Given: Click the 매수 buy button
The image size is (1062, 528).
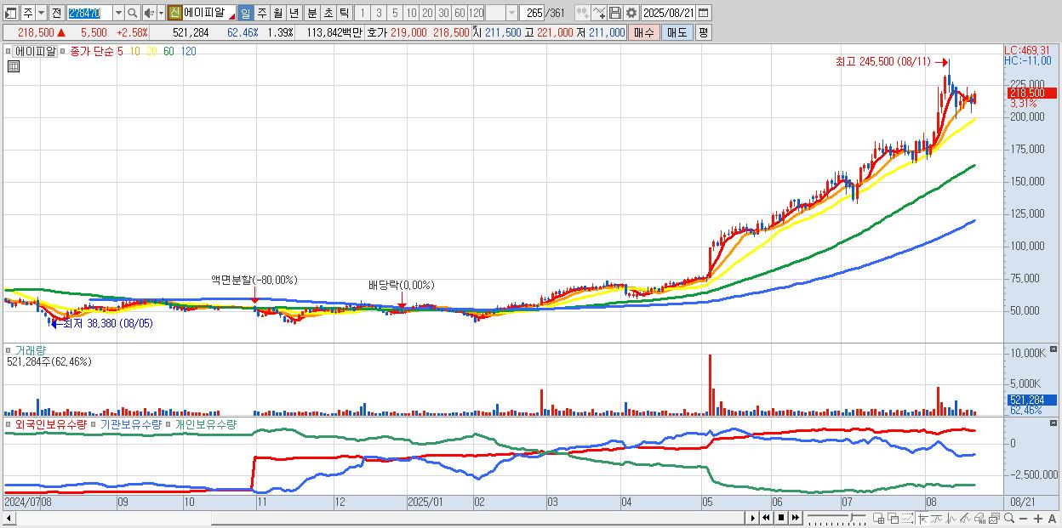Looking at the screenshot, I should tap(644, 32).
